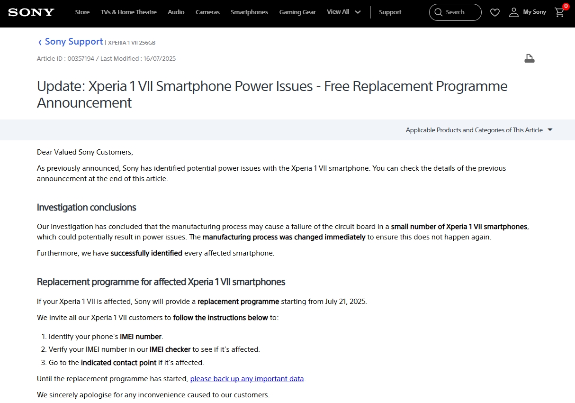Click the back chevron beside Sony Support
Screen dimensions: 575x403
(x=40, y=42)
